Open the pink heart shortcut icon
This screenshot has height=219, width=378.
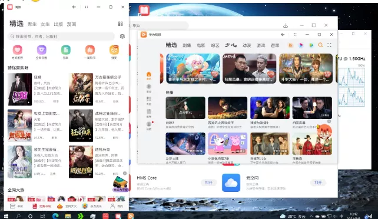coord(17,50)
